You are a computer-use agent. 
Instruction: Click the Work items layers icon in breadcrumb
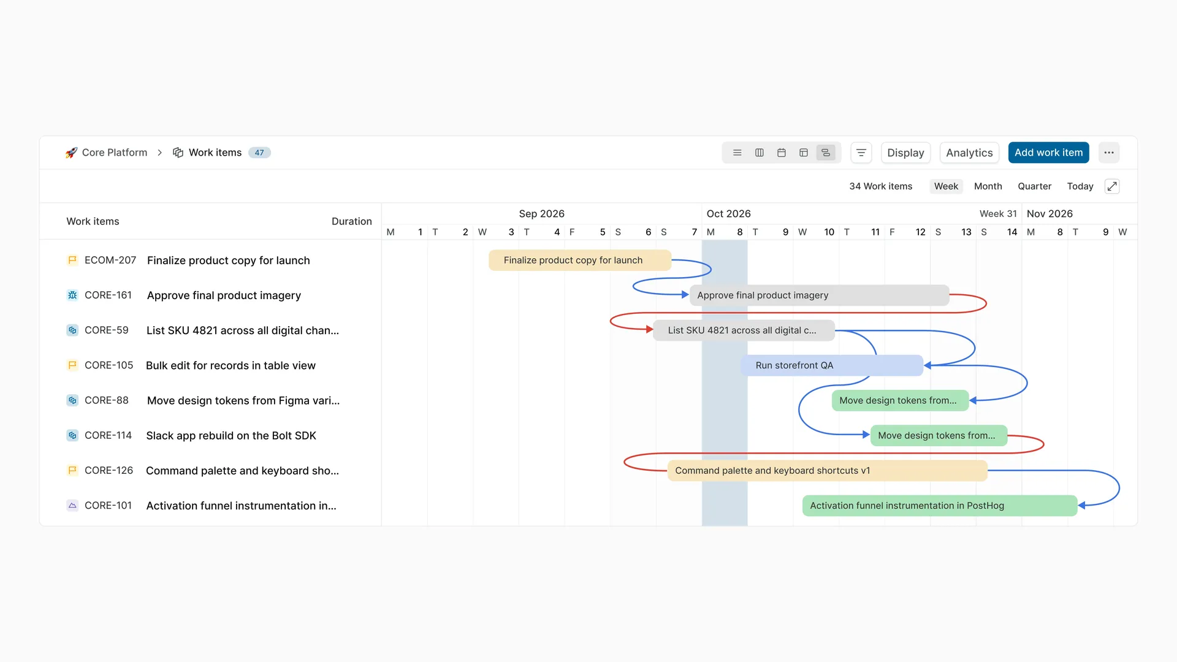tap(178, 153)
